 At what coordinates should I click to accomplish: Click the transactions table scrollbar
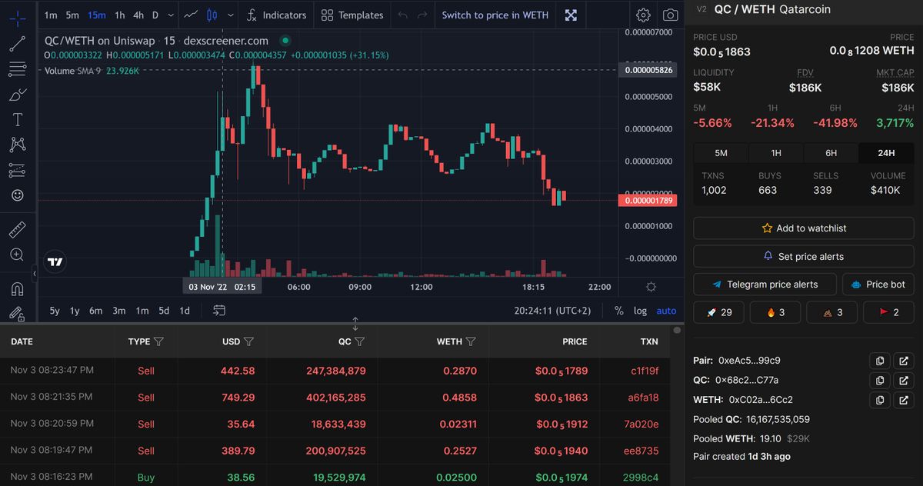[677, 331]
